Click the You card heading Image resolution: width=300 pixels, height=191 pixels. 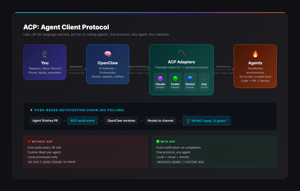45,63
